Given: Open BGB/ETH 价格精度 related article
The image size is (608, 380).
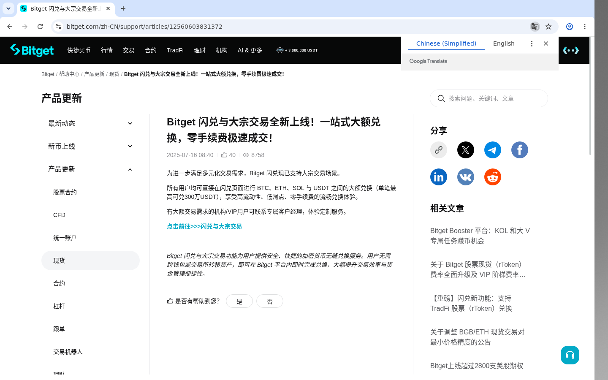Looking at the screenshot, I should click(x=477, y=337).
